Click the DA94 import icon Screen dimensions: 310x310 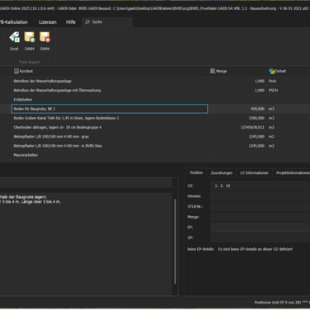[x=45, y=37]
